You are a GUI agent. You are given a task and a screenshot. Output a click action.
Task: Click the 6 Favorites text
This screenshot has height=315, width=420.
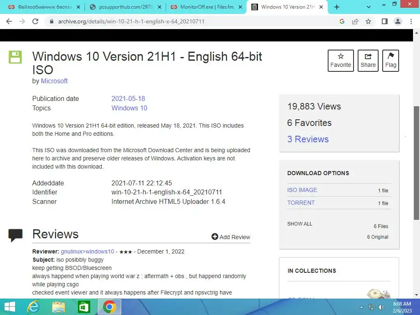(x=309, y=123)
